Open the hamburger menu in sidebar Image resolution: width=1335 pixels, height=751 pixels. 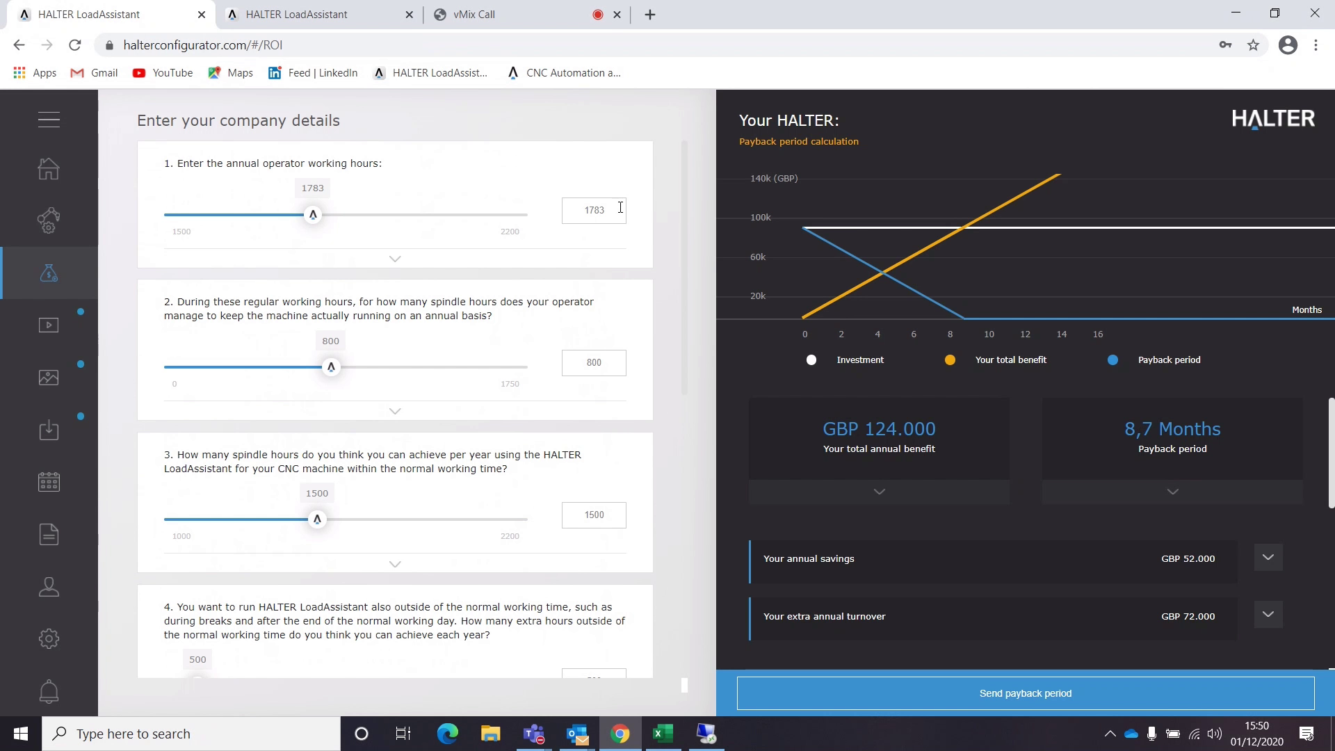49,120
